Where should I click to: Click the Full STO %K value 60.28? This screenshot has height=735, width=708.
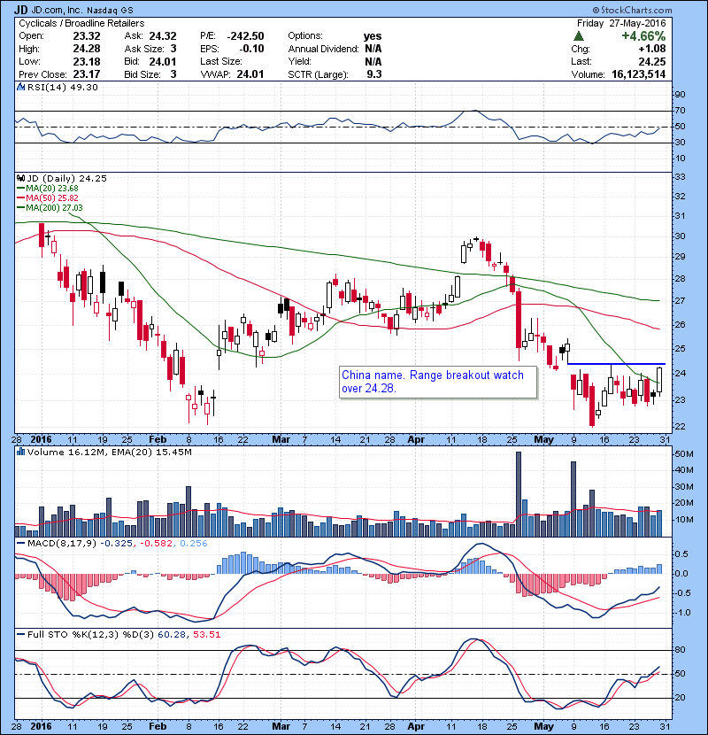tap(171, 635)
